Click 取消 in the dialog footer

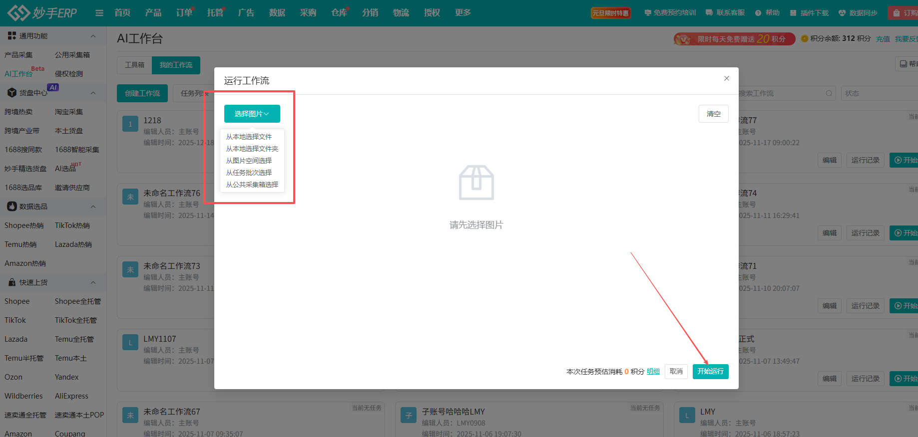click(x=676, y=372)
